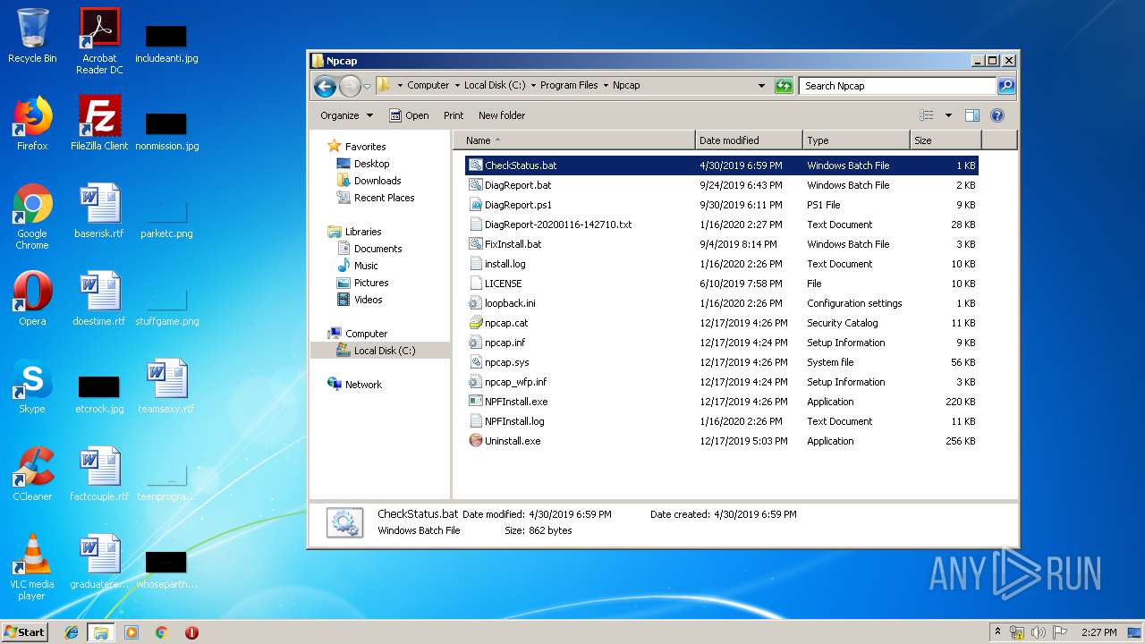Click the change view icon
The image size is (1145, 644).
(x=927, y=115)
